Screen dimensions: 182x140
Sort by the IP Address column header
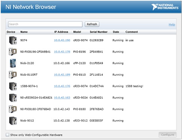61,32
